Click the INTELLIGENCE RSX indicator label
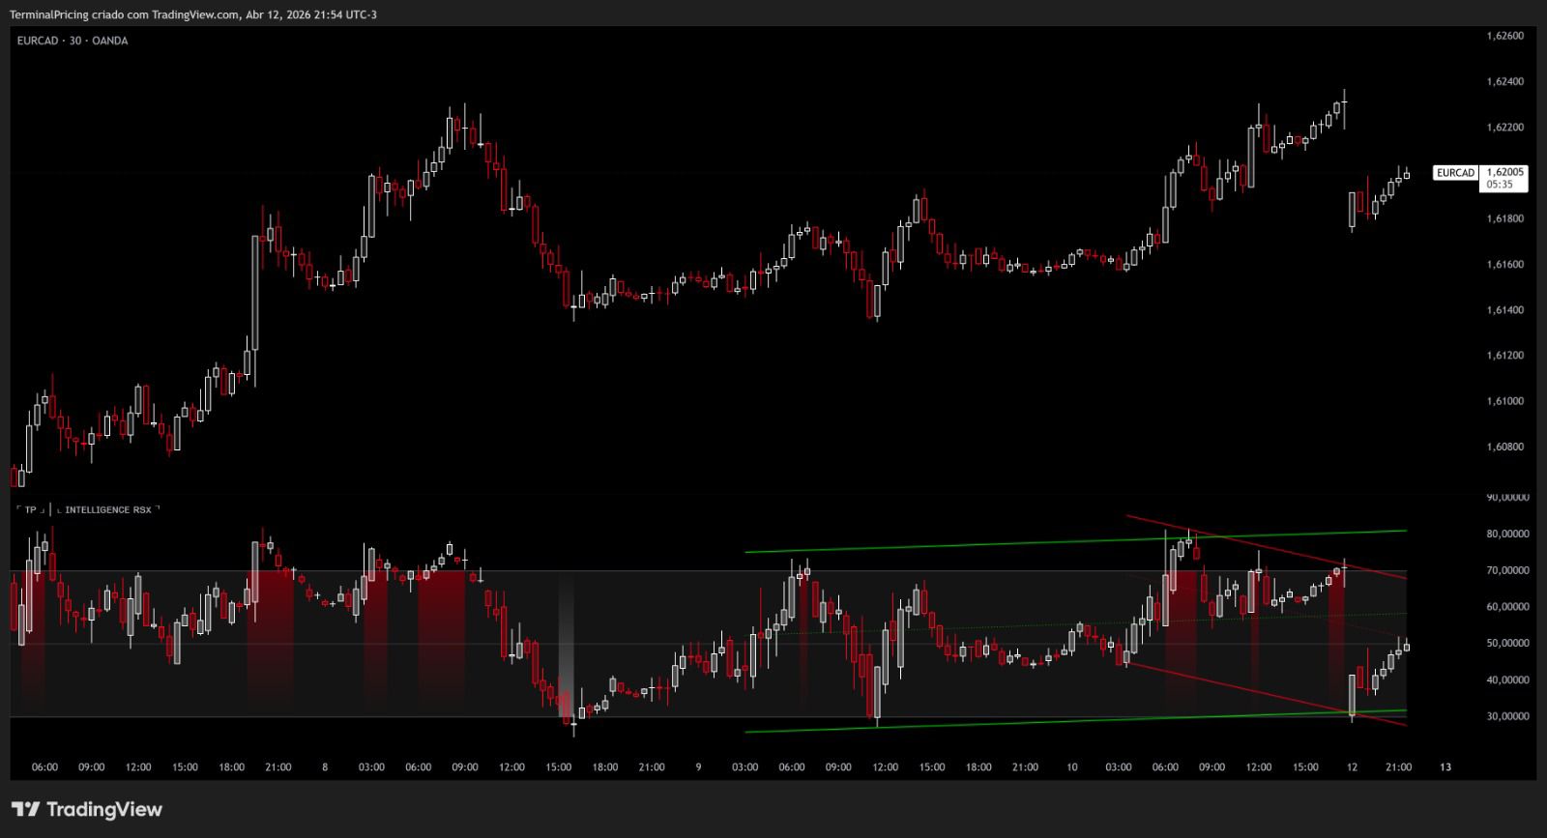 point(107,509)
